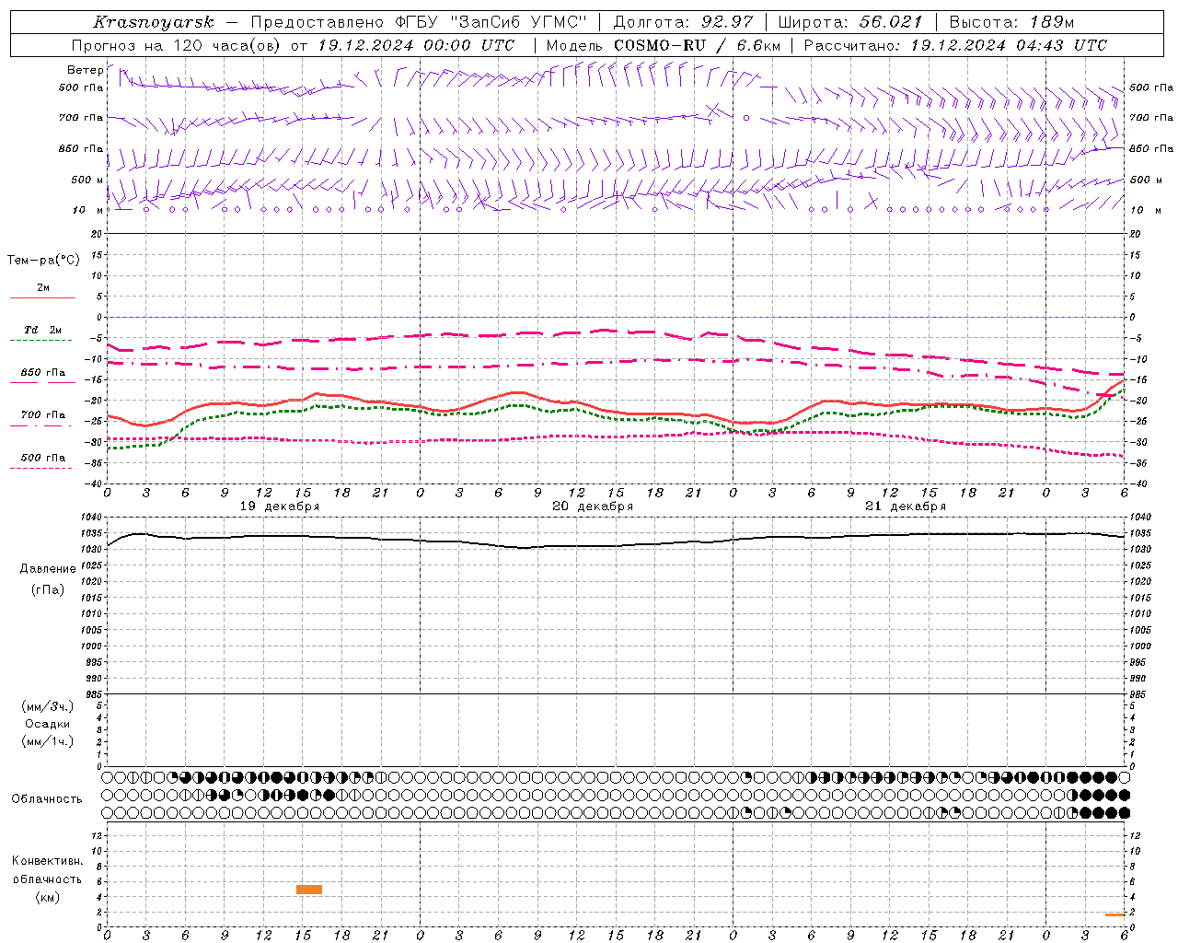Click the '500 гПа' dotted pink legend entry
Screen dimensions: 1178x943
[x=42, y=458]
